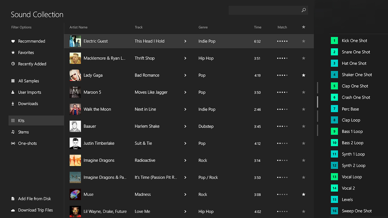
Task: Expand Moves Like Jagger chevron
Action: pos(185,92)
